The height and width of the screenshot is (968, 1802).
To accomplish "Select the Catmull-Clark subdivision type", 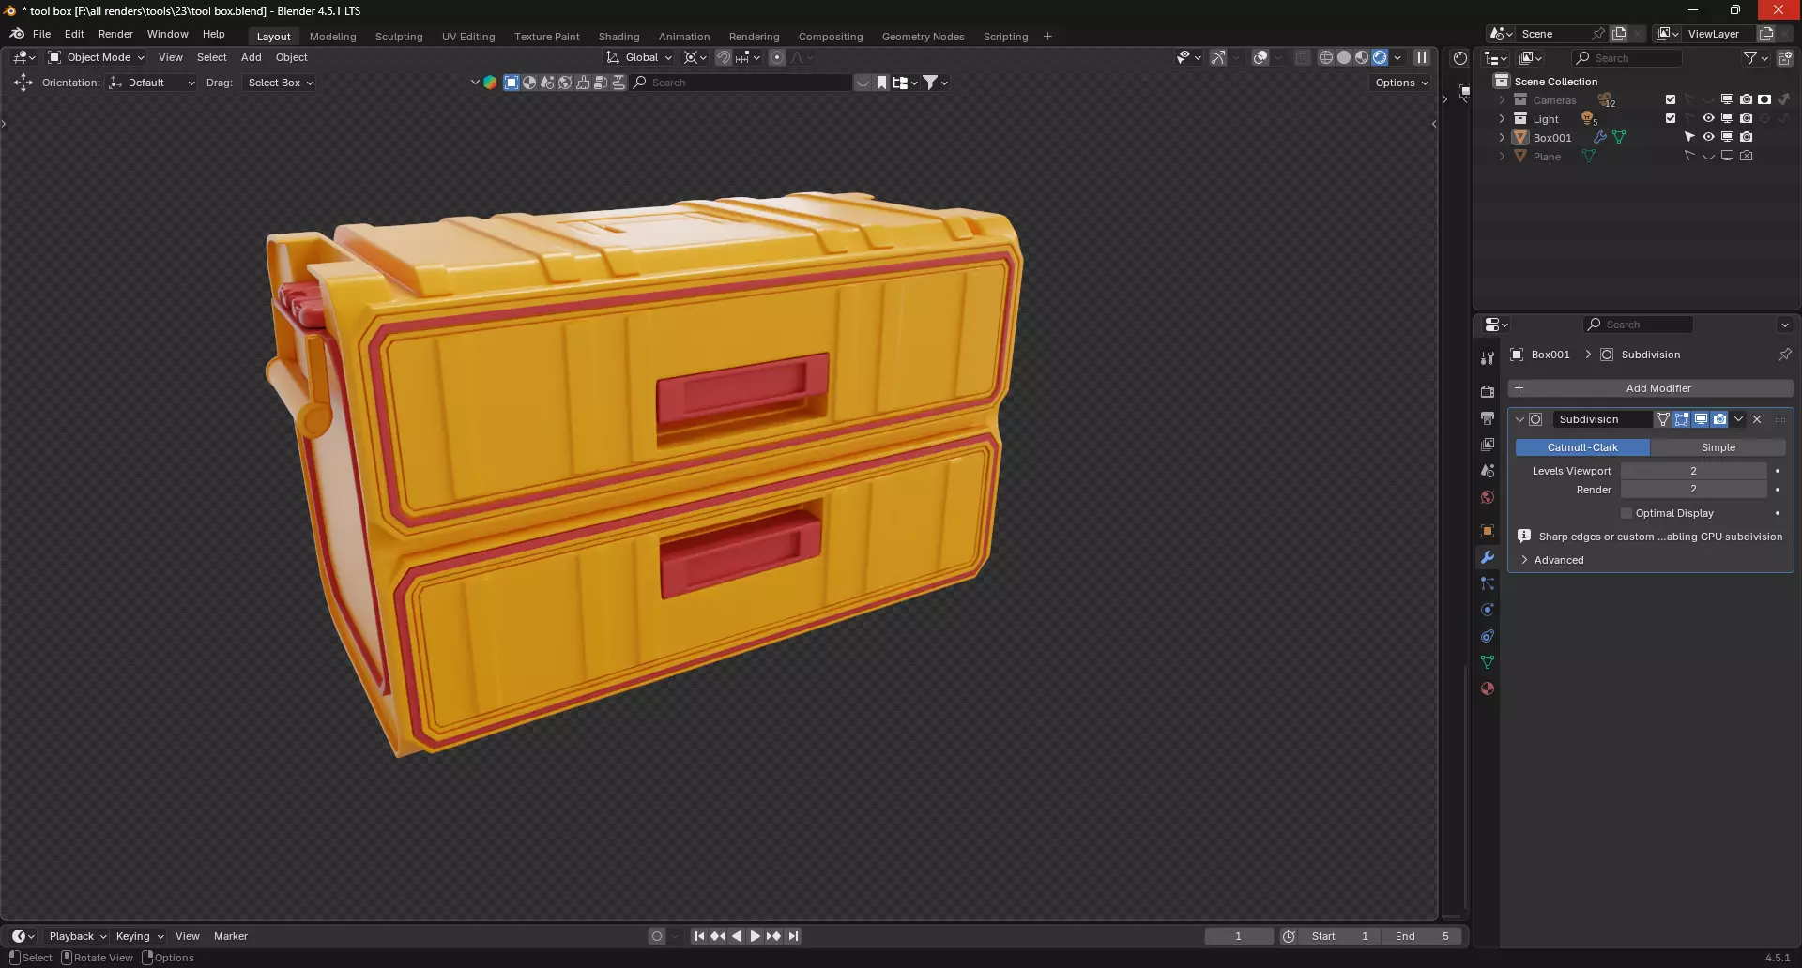I will point(1582,447).
